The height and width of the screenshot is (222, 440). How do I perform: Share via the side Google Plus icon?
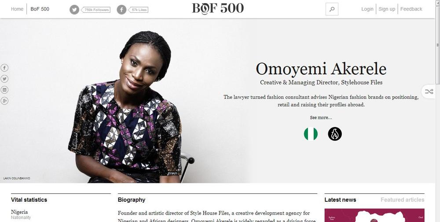tap(4, 101)
